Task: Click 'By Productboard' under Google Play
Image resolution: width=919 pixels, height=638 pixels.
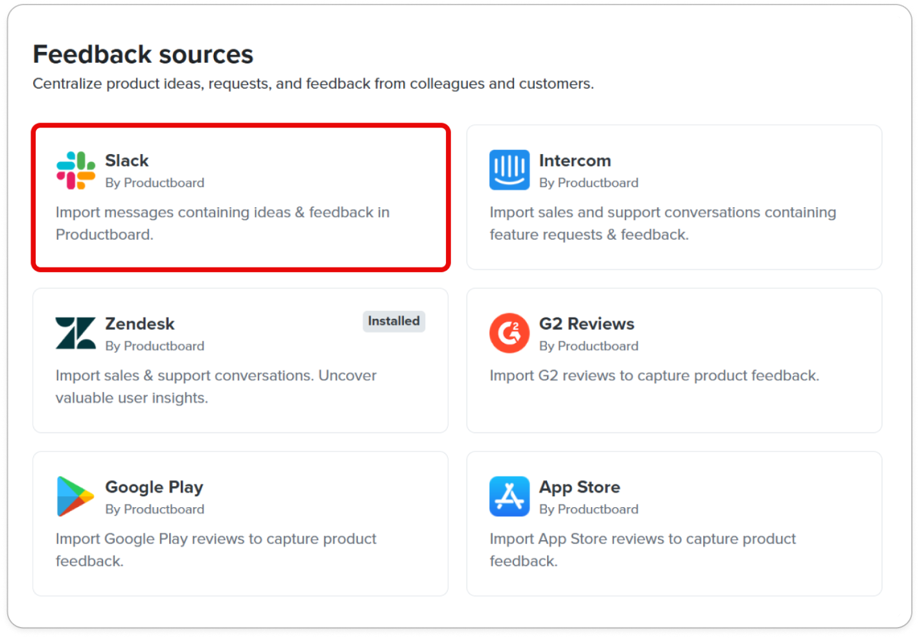Action: [x=155, y=510]
